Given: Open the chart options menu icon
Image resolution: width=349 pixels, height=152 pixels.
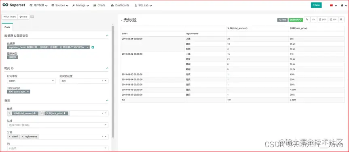Looking at the screenshot, I should point(341,19).
